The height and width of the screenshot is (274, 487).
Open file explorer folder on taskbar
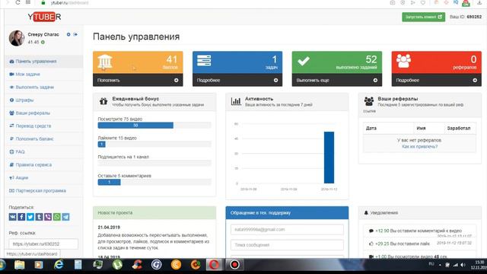click(x=19, y=265)
